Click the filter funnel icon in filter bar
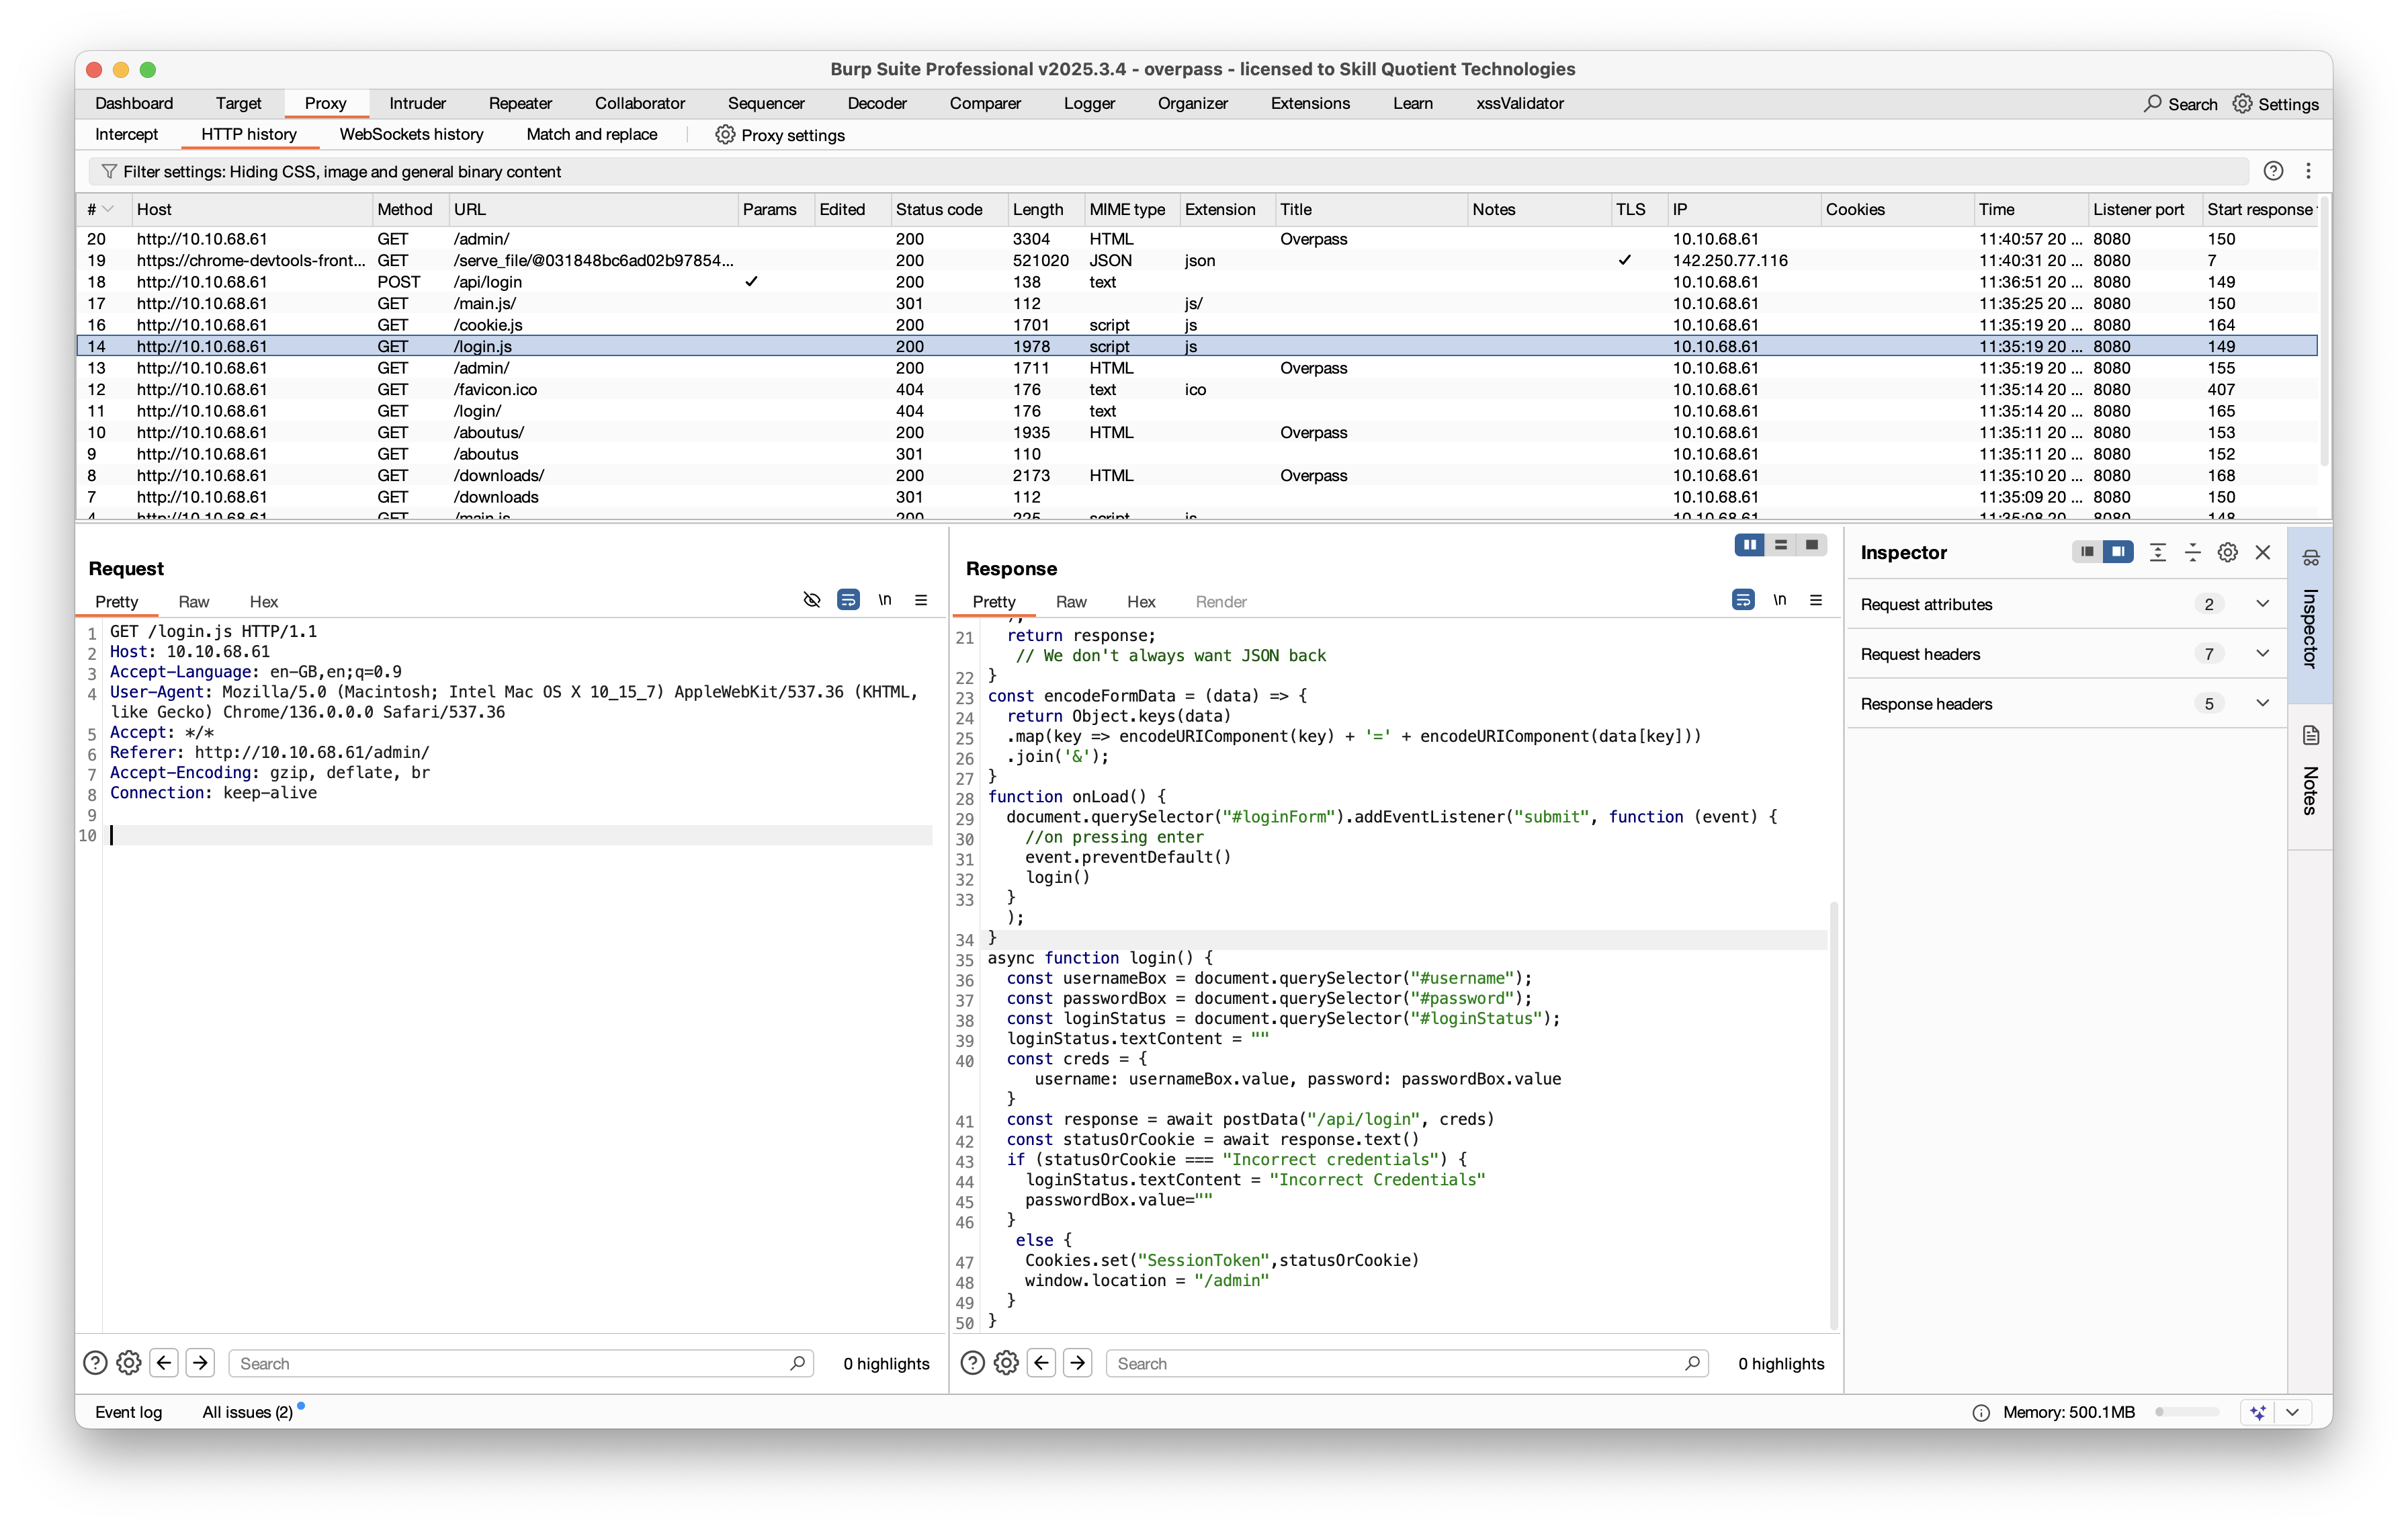 pyautogui.click(x=109, y=171)
